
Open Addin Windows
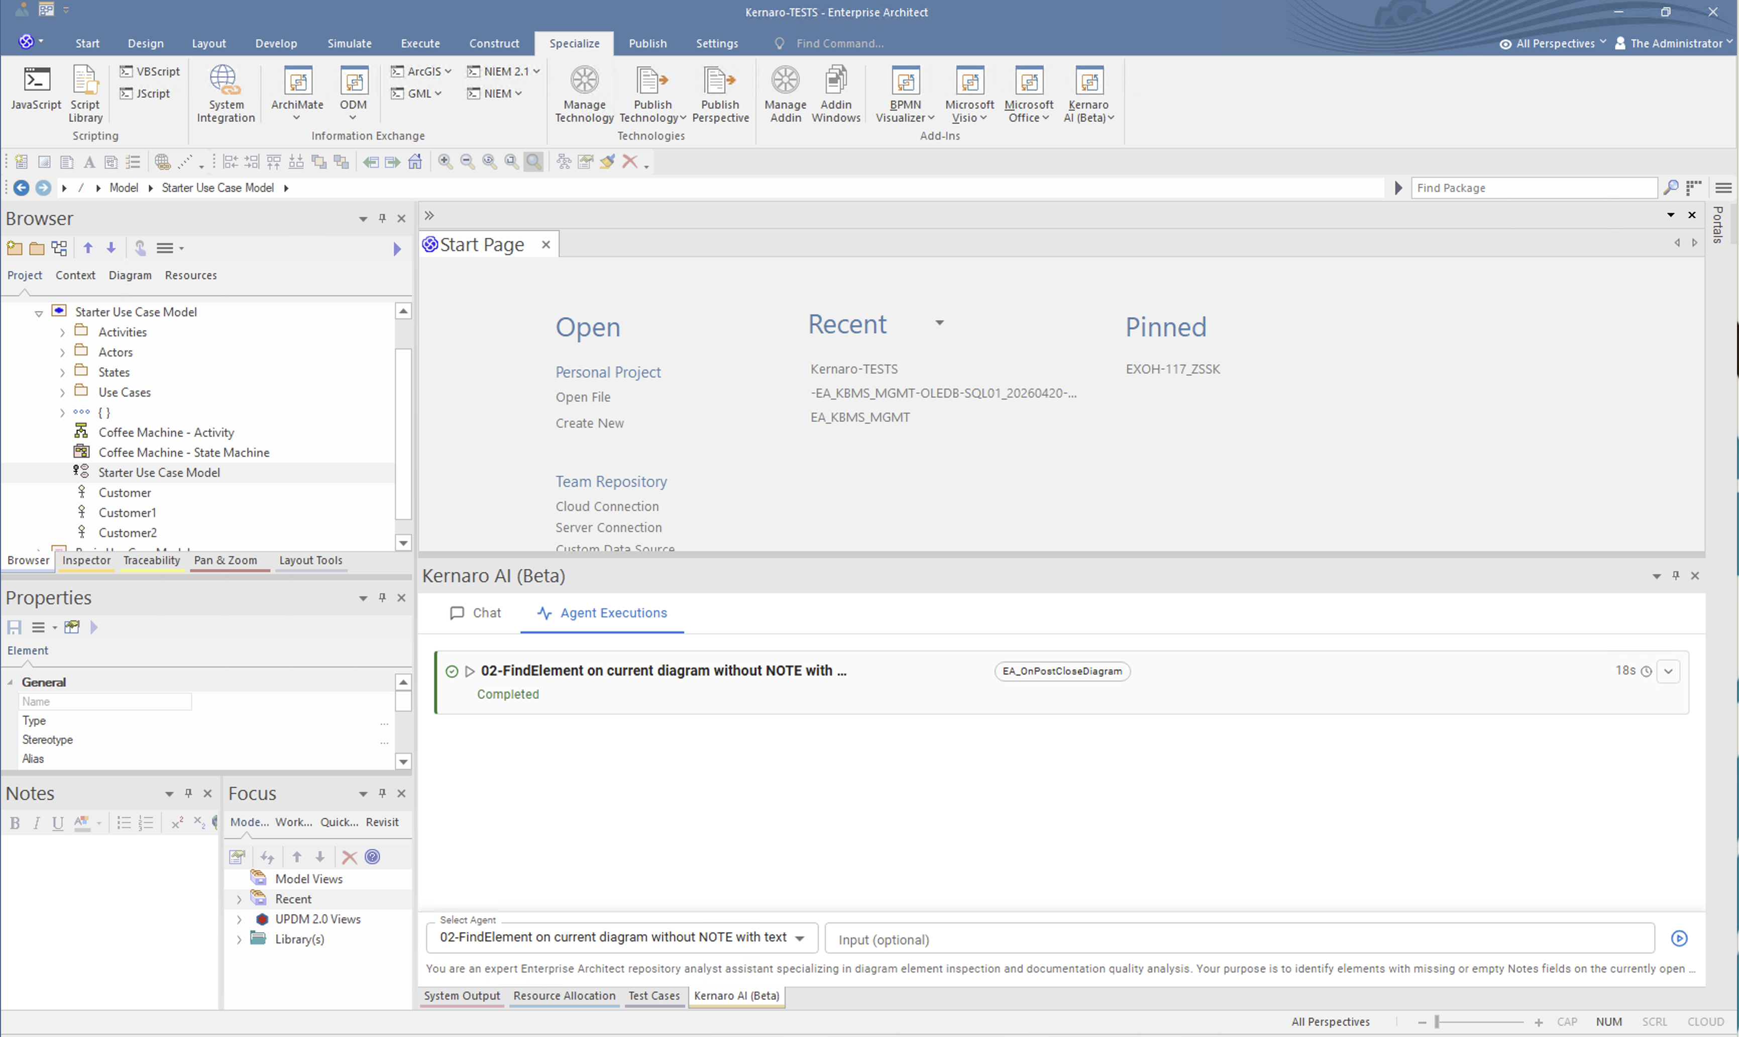pos(835,94)
